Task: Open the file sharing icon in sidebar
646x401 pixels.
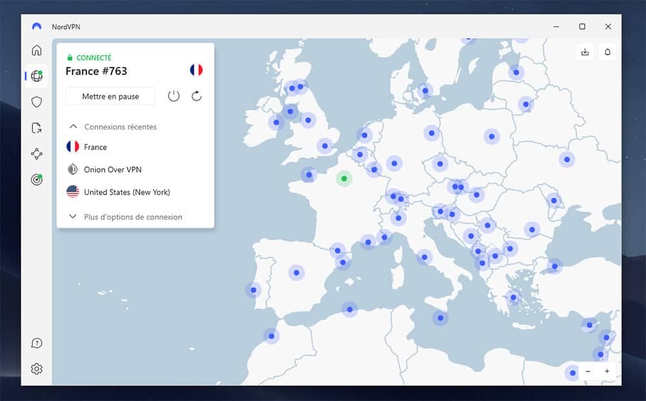Action: click(x=37, y=128)
